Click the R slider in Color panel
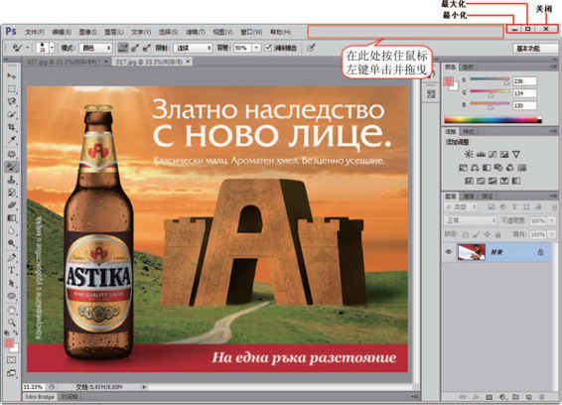562x405 pixels. pos(490,79)
